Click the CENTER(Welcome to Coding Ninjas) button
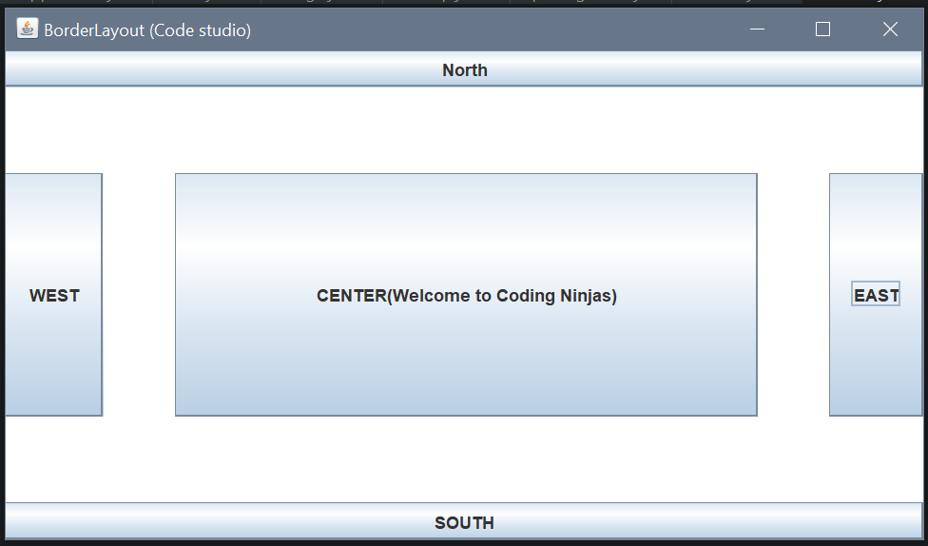Screen dimensions: 928x546 tap(466, 295)
